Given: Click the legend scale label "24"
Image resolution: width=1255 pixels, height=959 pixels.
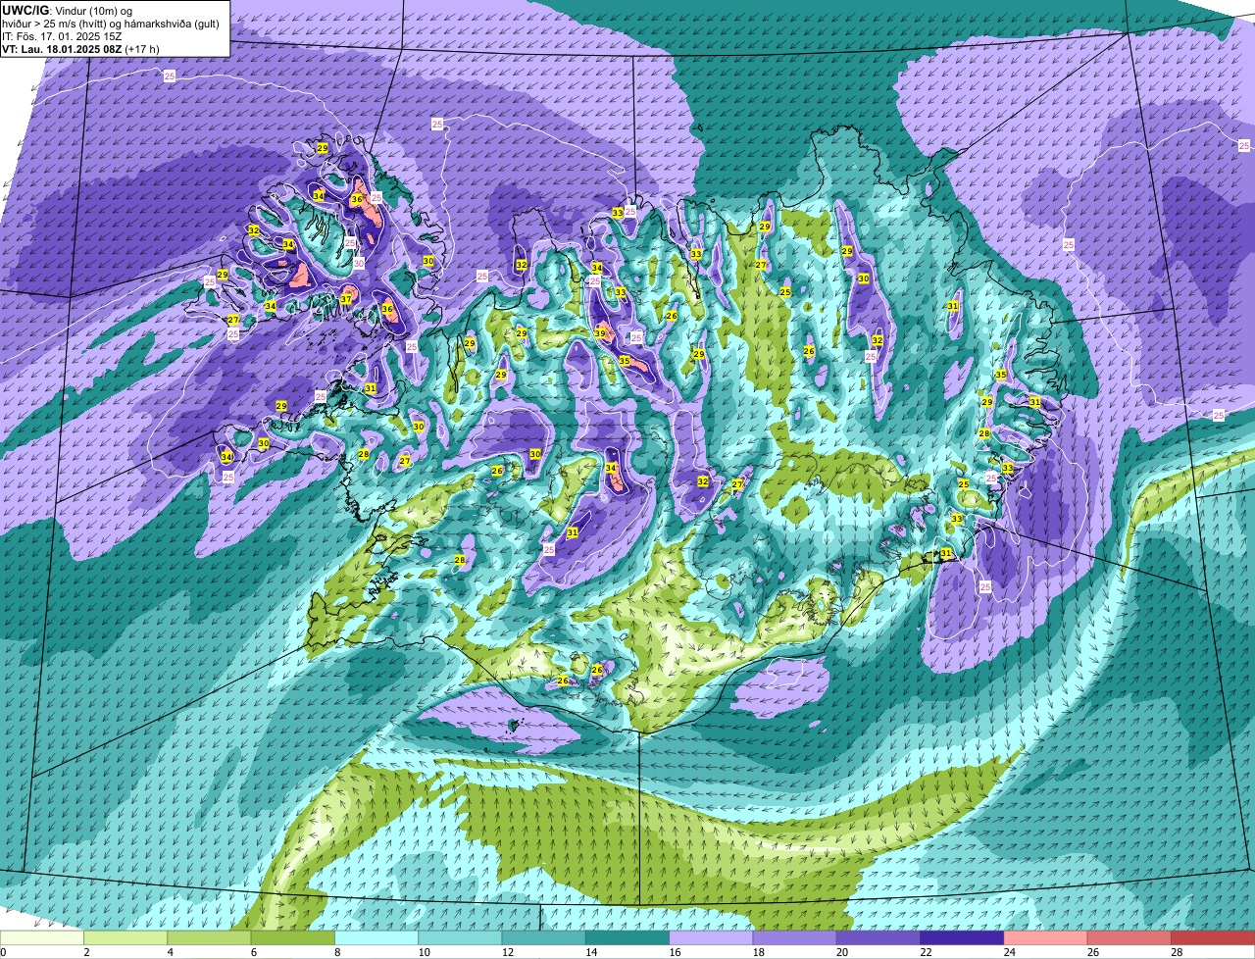Looking at the screenshot, I should click(1009, 952).
